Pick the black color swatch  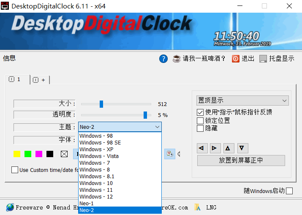[50, 154]
